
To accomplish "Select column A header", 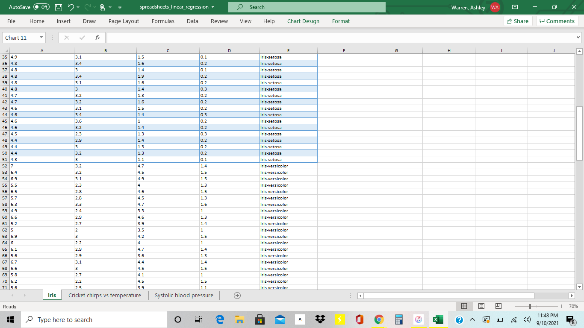I will click(x=41, y=51).
